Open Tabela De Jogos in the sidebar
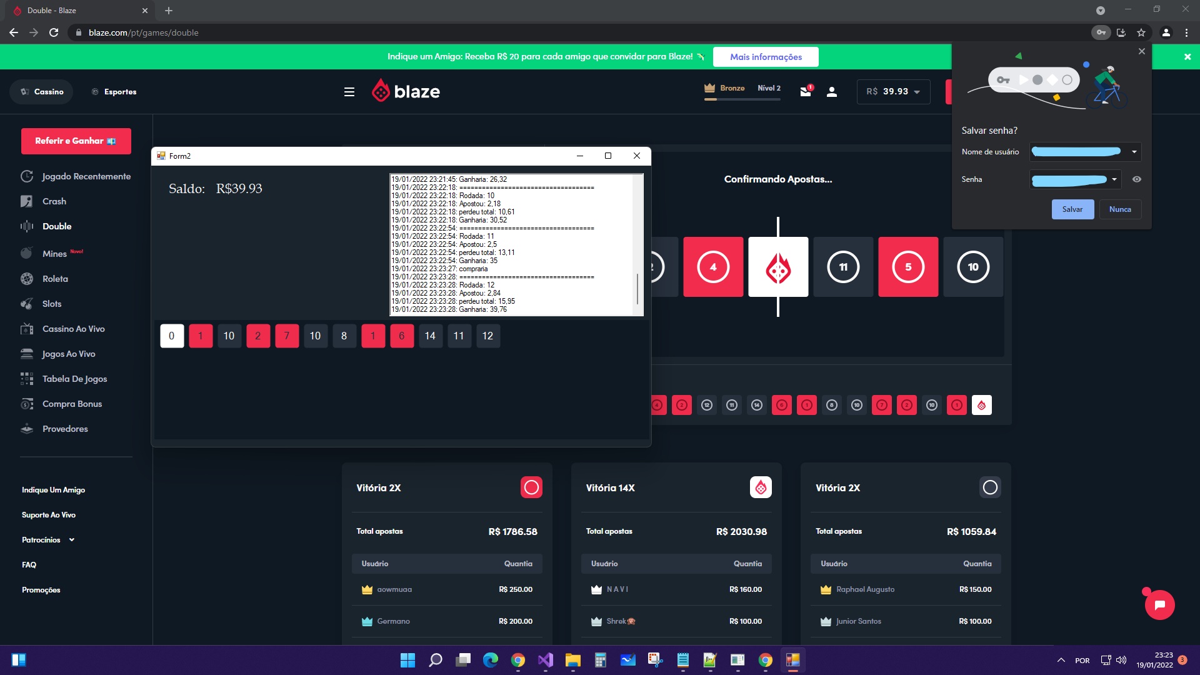Image resolution: width=1200 pixels, height=675 pixels. [64, 379]
